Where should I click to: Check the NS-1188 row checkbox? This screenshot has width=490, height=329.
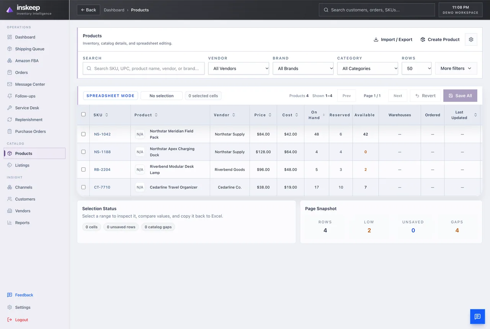(83, 152)
